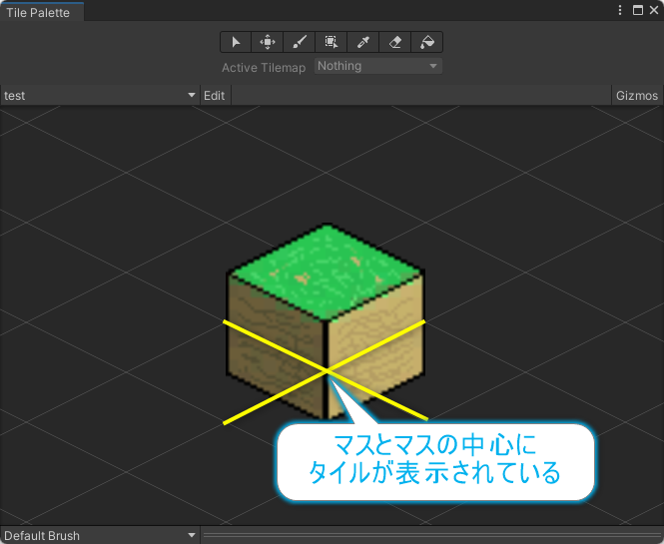Open the Default Brush dropdown
Image resolution: width=664 pixels, height=544 pixels.
[100, 536]
